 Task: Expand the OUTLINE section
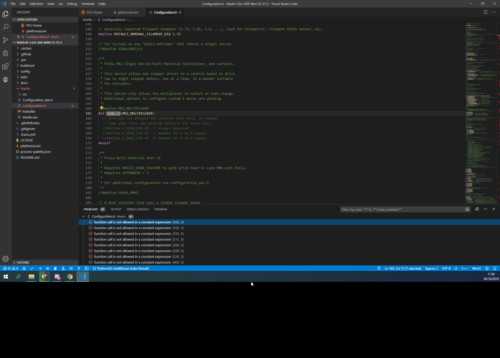23,262
